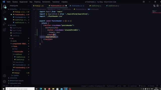Screen dimensions: 161x90
Task: Expand the Post folder
Action: coord(13,49)
